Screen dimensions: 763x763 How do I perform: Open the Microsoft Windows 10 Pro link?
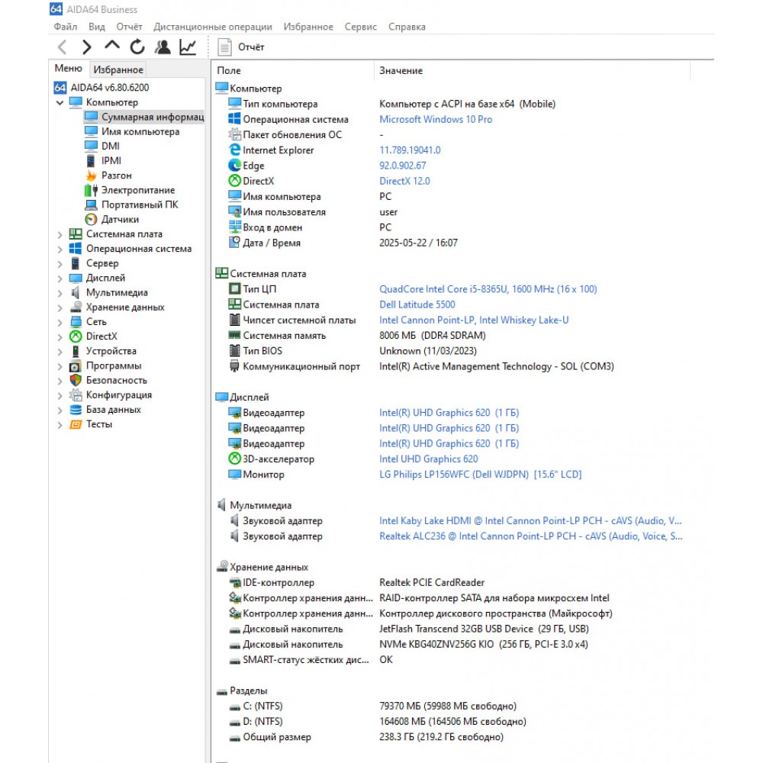click(436, 119)
